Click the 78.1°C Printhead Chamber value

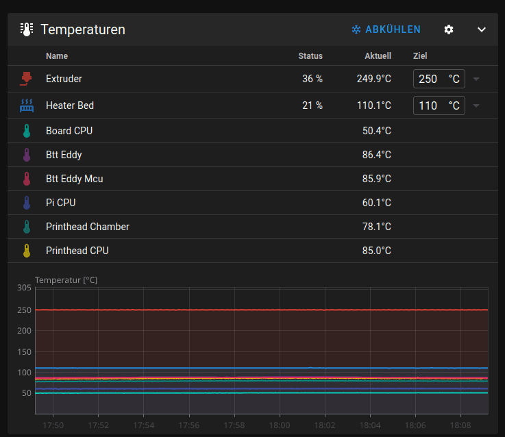pos(377,227)
